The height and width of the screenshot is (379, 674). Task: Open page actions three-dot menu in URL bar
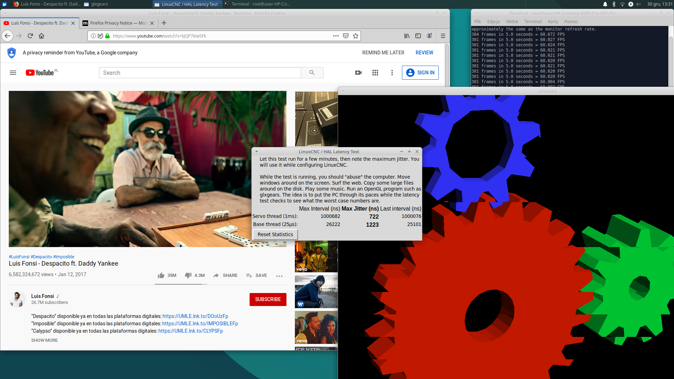(336, 36)
